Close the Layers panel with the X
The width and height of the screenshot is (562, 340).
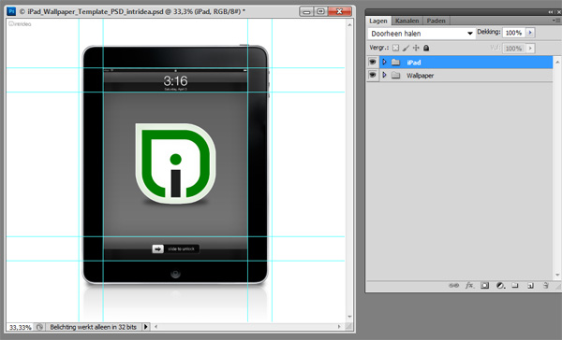tap(558, 12)
